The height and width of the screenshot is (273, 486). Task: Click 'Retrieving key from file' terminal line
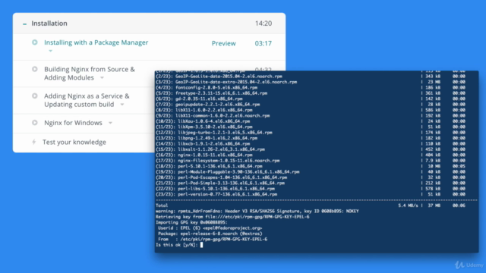[232, 217]
